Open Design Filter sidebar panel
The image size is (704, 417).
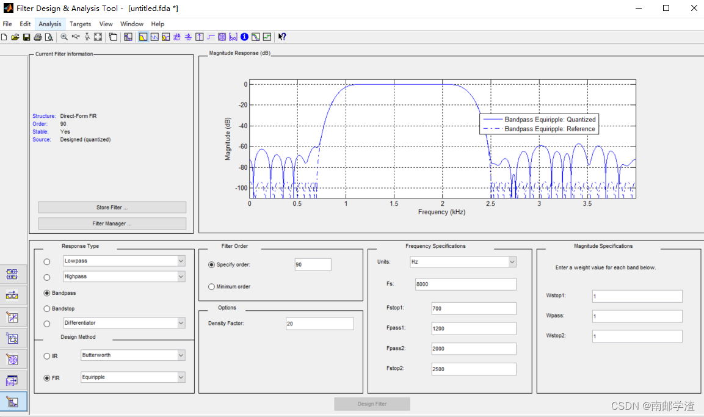[12, 402]
